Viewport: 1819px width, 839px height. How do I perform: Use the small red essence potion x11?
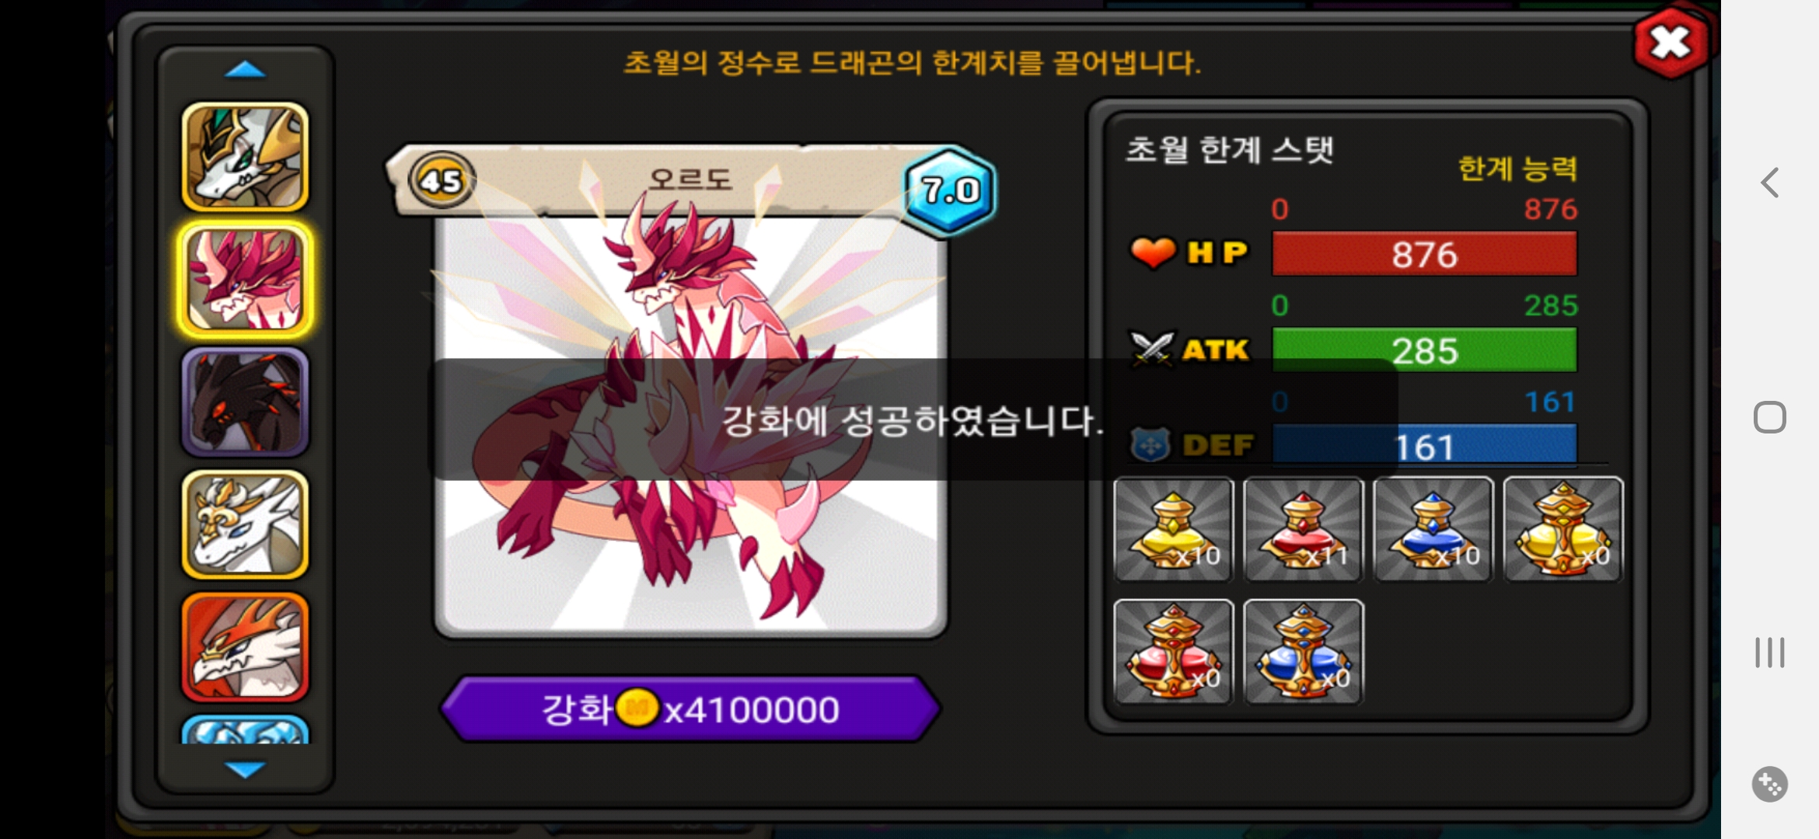click(1303, 529)
